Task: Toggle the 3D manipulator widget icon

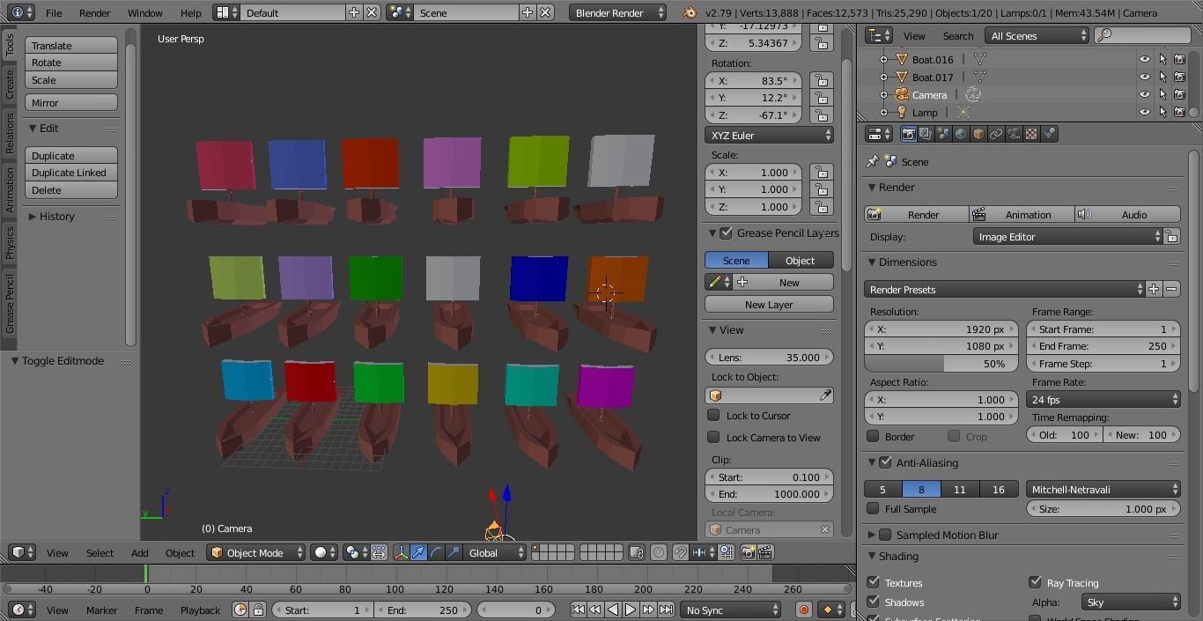Action: coord(401,552)
